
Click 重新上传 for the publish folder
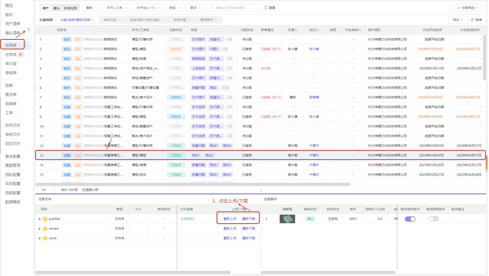coord(229,219)
